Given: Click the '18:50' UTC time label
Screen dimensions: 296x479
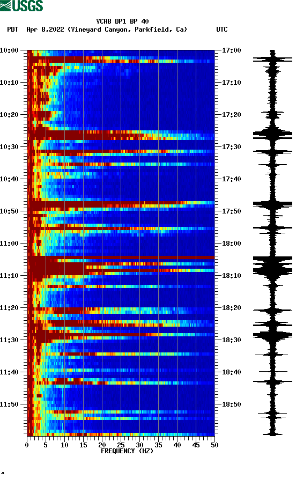Looking at the screenshot, I should (x=231, y=404).
